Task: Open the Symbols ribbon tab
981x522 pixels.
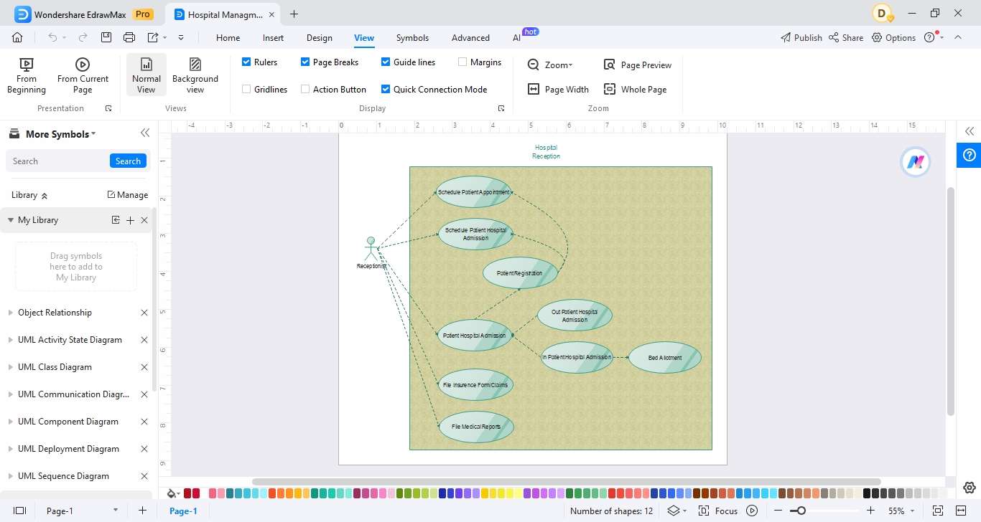Action: 412,38
